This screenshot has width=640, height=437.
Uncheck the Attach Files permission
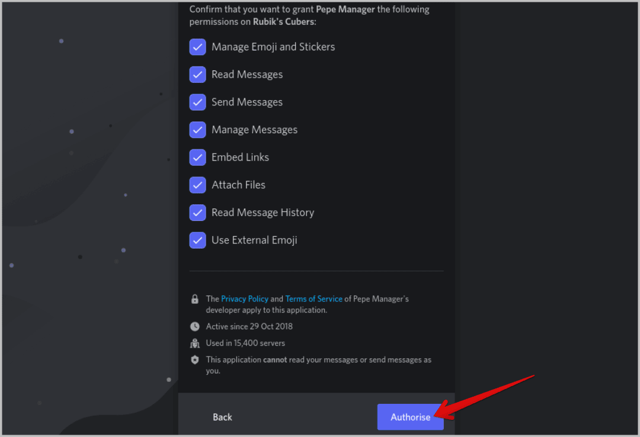[x=197, y=185]
